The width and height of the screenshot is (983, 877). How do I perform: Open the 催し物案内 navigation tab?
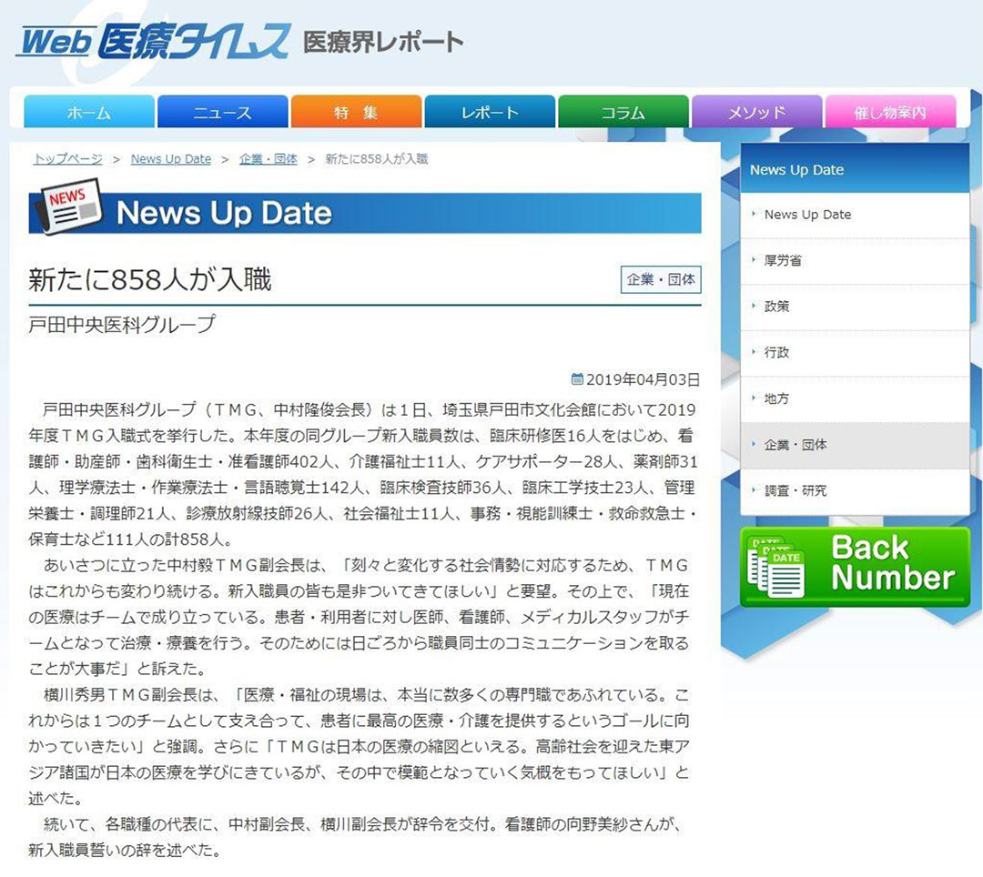pyautogui.click(x=890, y=112)
